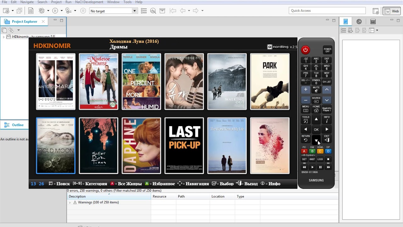
Task: Pause playback with the remote's pause key
Action: (320, 167)
